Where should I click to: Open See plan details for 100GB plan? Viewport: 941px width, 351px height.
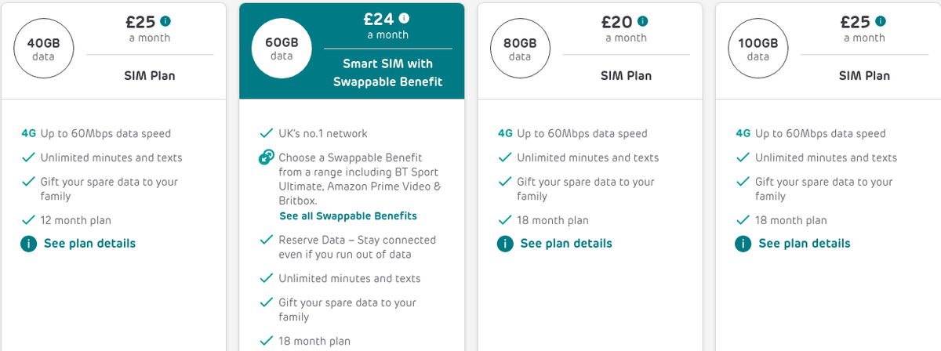(805, 244)
